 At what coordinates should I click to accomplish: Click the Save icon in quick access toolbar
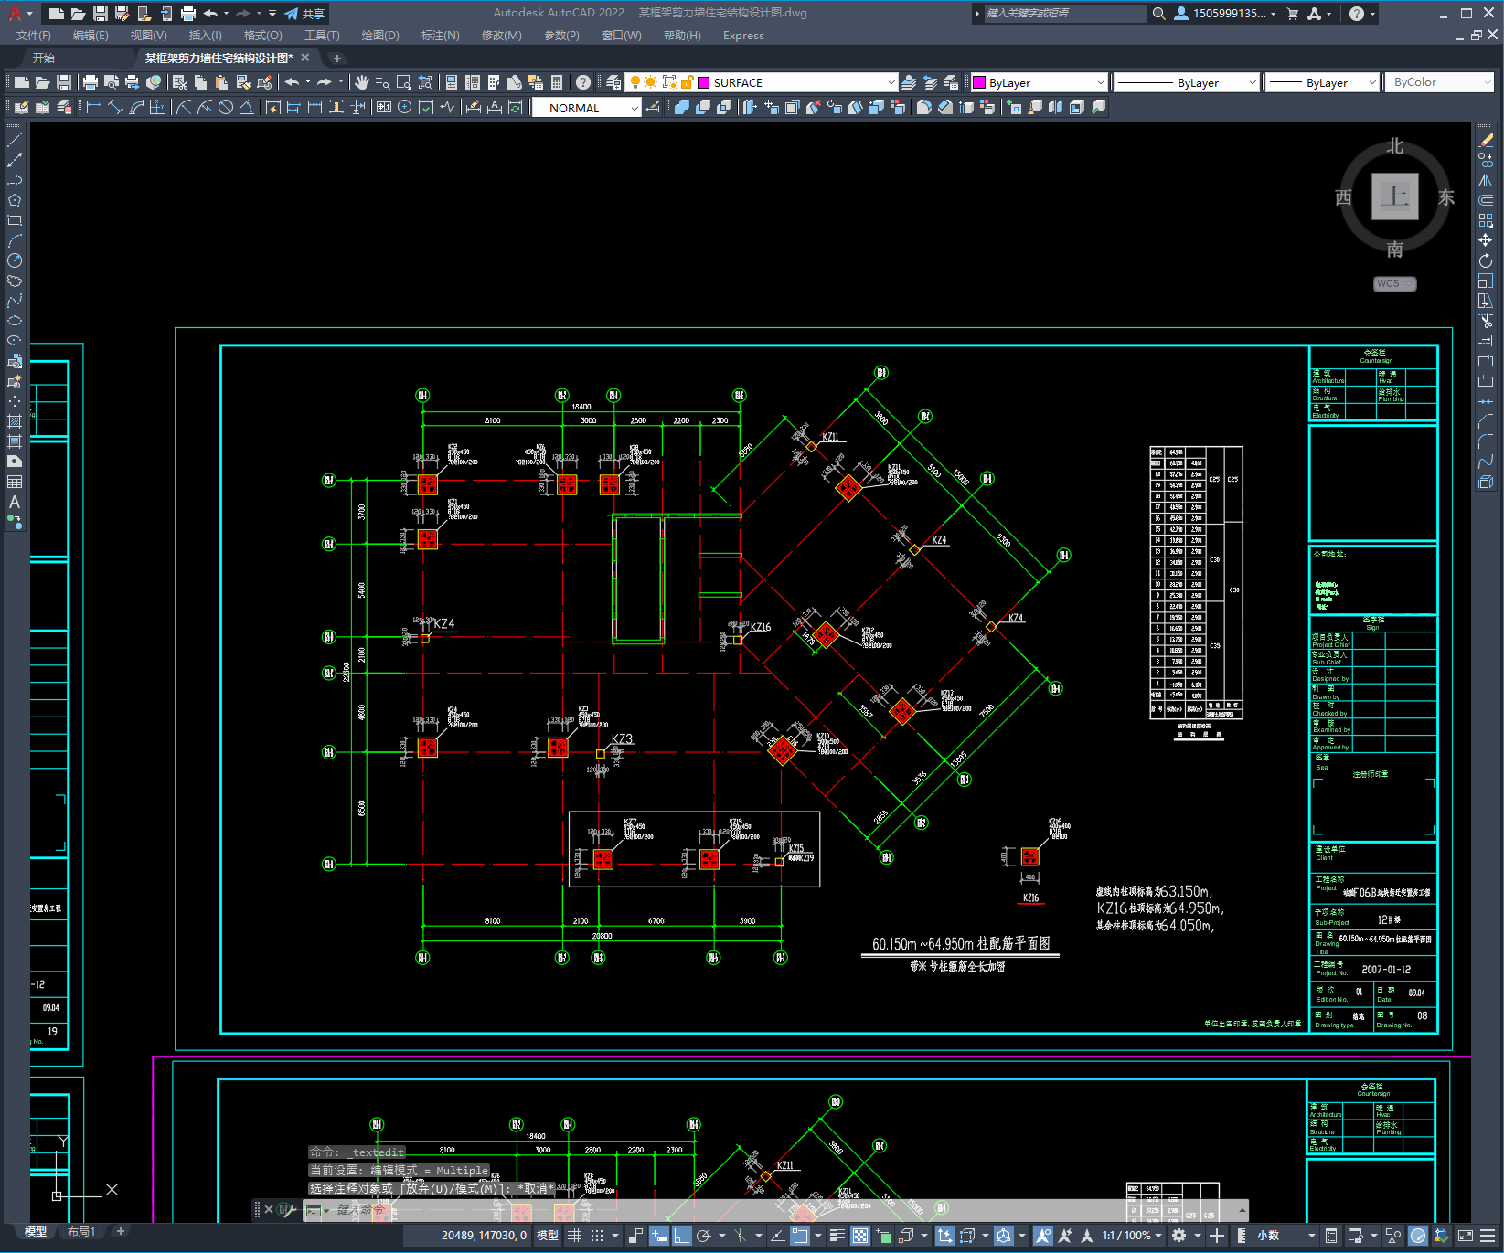101,13
